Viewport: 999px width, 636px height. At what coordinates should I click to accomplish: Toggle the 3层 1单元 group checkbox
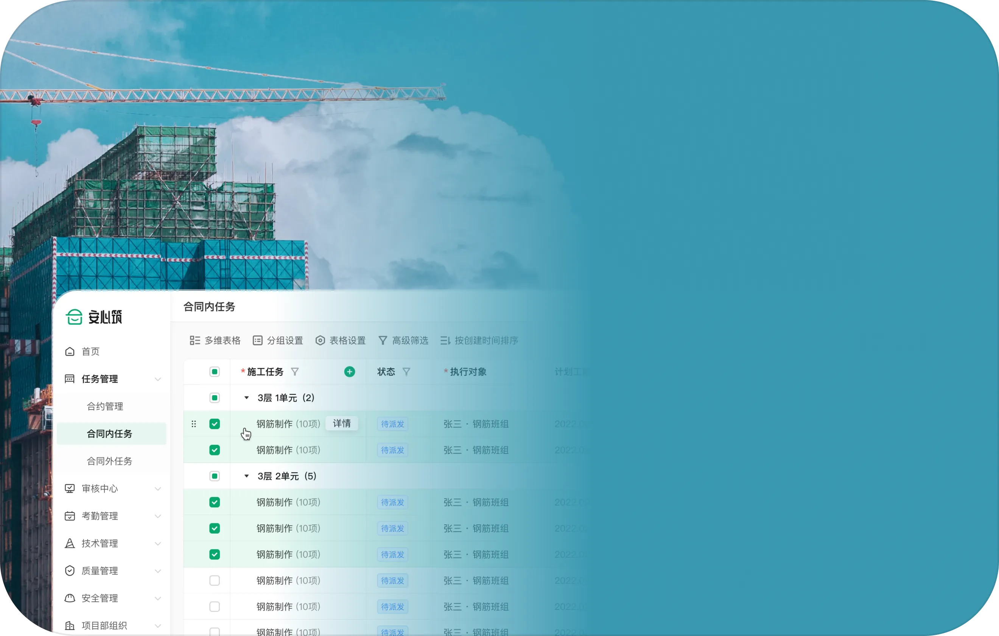pos(215,398)
